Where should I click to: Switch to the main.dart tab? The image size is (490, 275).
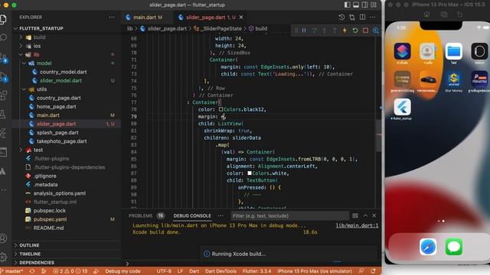148,17
